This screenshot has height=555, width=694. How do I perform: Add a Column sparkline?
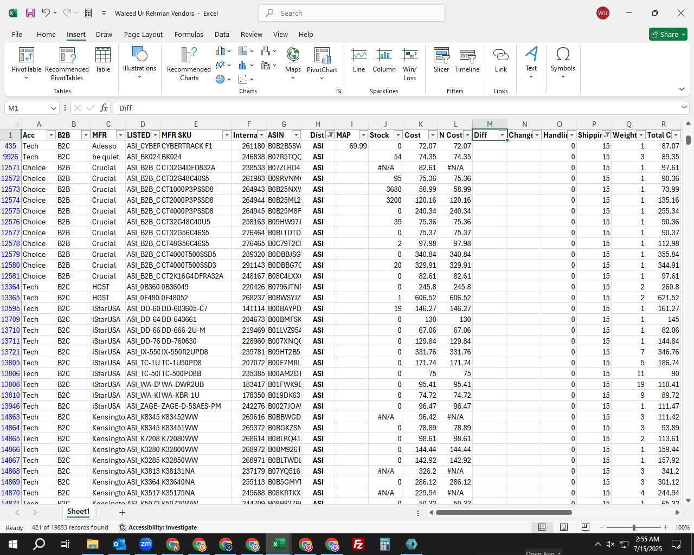point(384,60)
